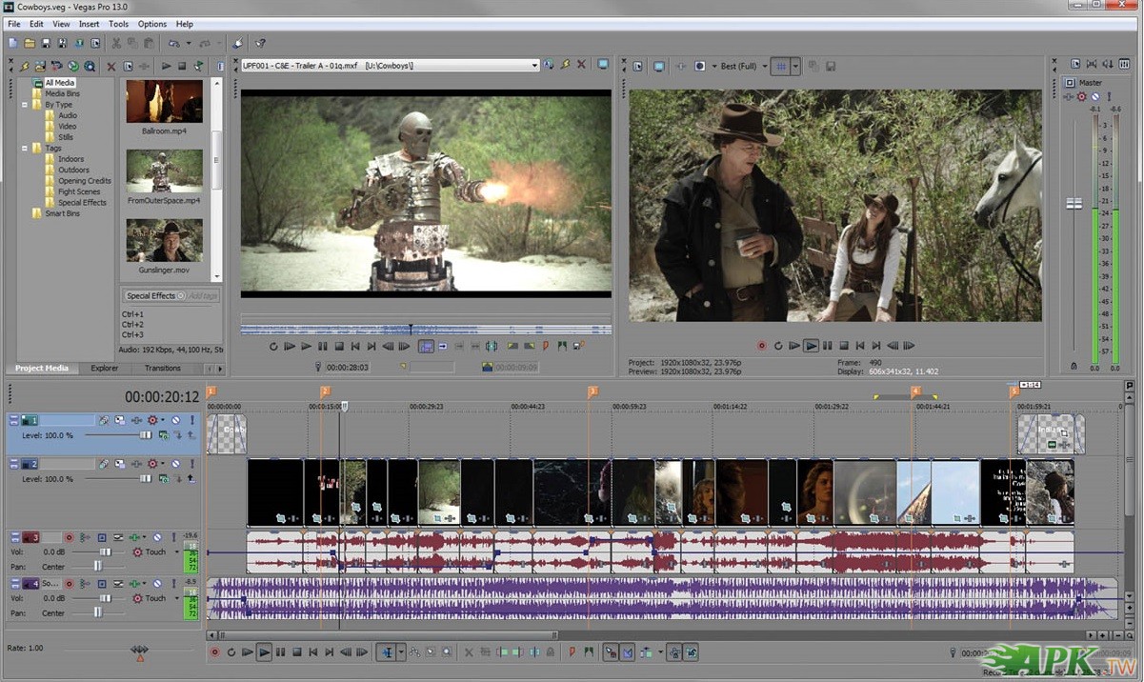Click the Loop Playback icon in timeline transport
This screenshot has width=1144, height=682.
pos(231,652)
